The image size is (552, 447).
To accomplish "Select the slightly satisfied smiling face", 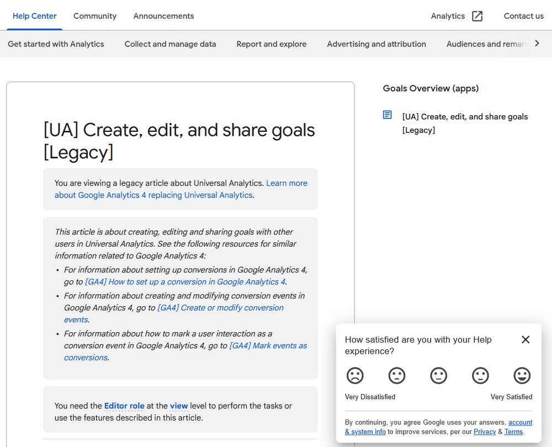I will (480, 376).
